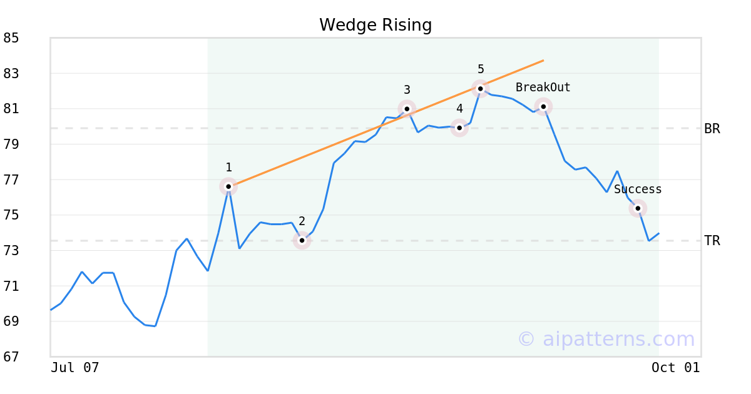
Task: Click the BreakOut point marker
Action: (x=543, y=106)
